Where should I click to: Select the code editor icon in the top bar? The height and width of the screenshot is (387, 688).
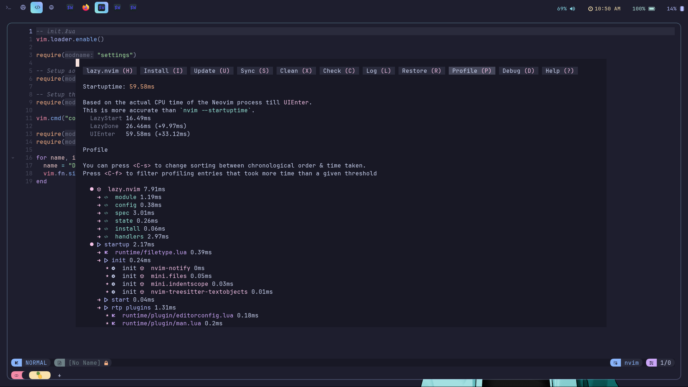click(37, 7)
